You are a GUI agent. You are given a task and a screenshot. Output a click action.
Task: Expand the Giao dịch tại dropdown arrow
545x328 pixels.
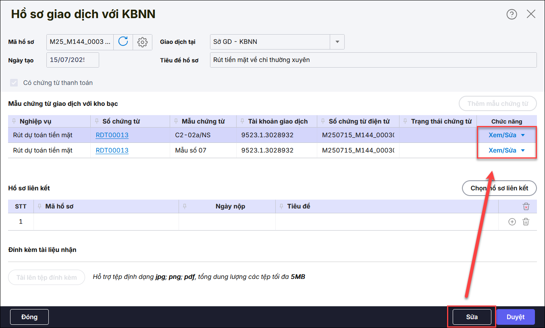[337, 42]
